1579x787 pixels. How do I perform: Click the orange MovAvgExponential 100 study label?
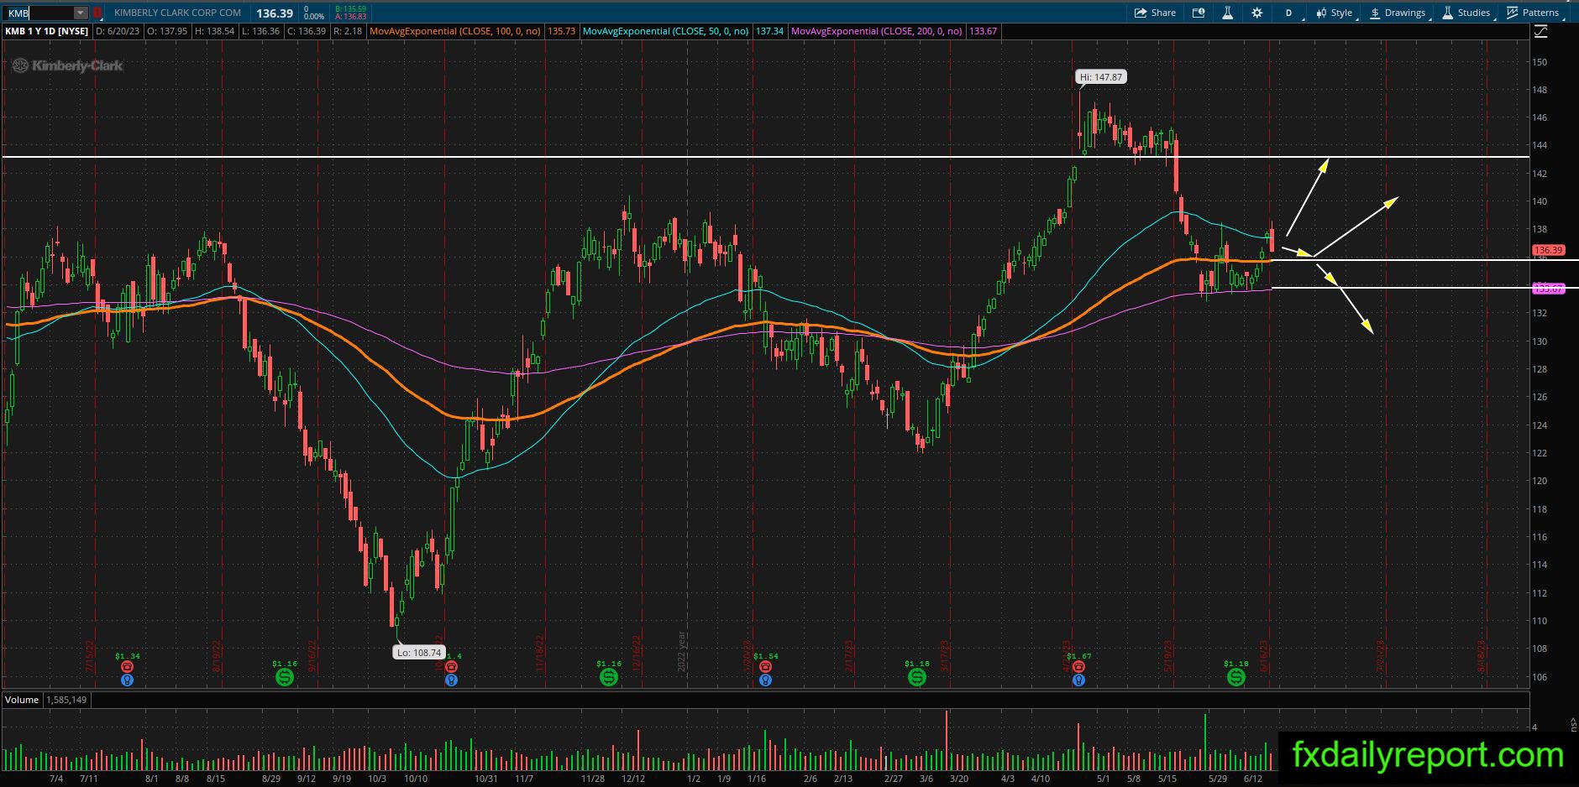[x=455, y=31]
